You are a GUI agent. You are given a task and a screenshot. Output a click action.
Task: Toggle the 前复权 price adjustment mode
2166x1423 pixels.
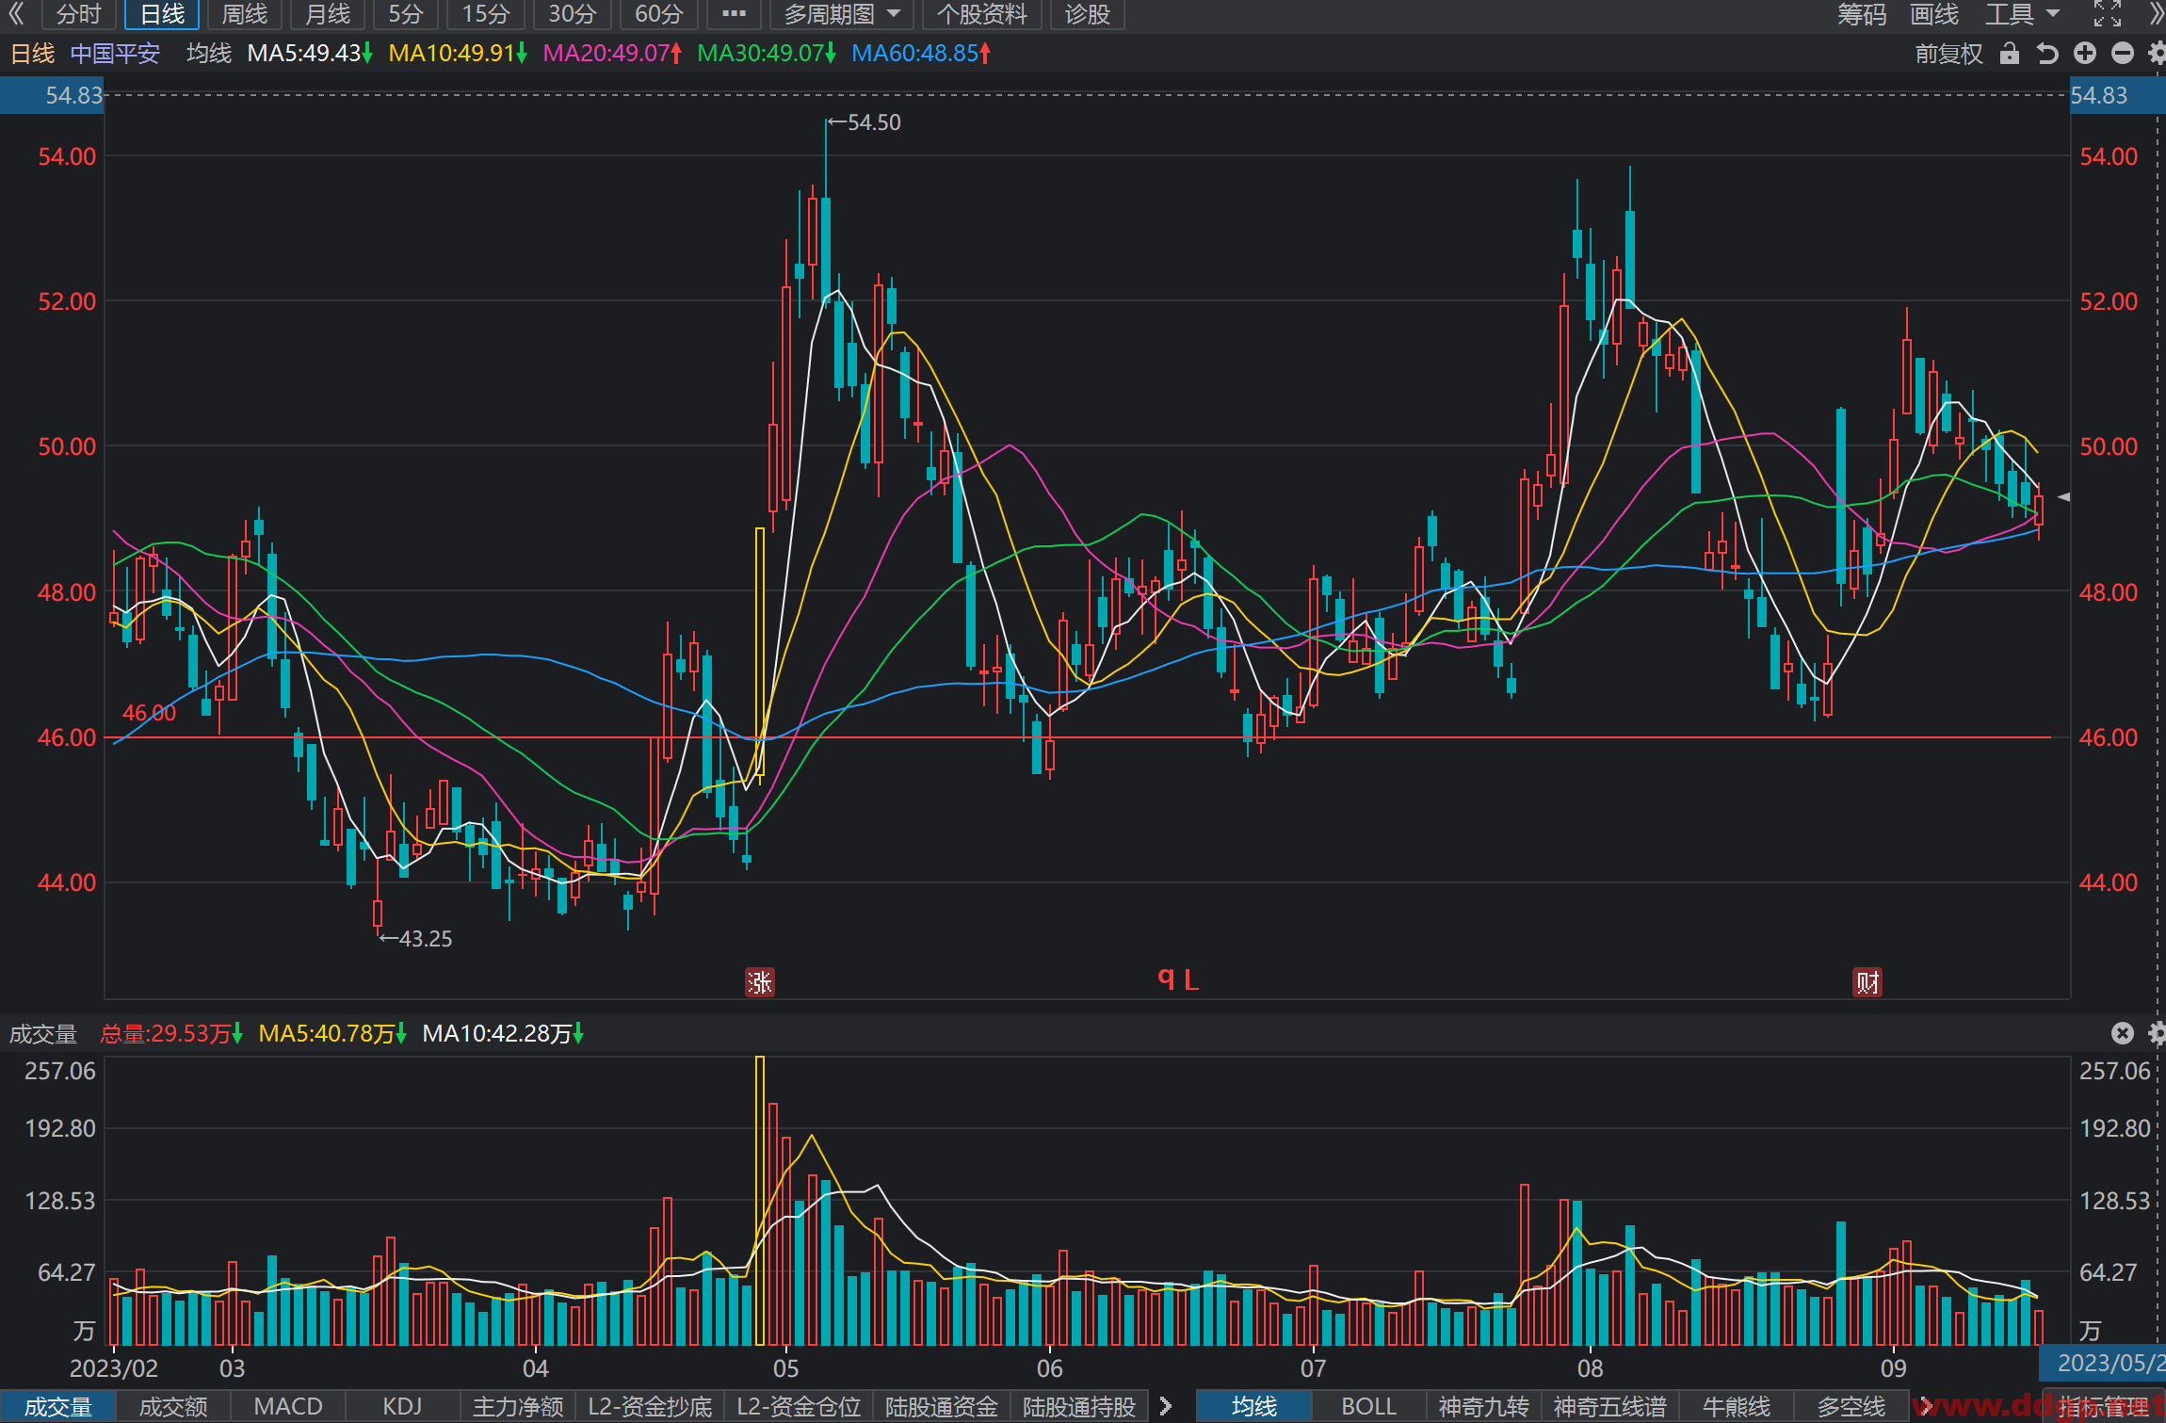pyautogui.click(x=1948, y=54)
